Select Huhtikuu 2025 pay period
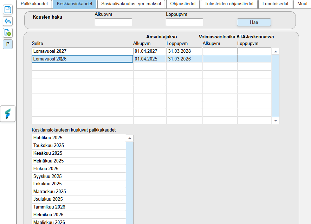The width and height of the screenshot is (311, 224). coord(79,138)
